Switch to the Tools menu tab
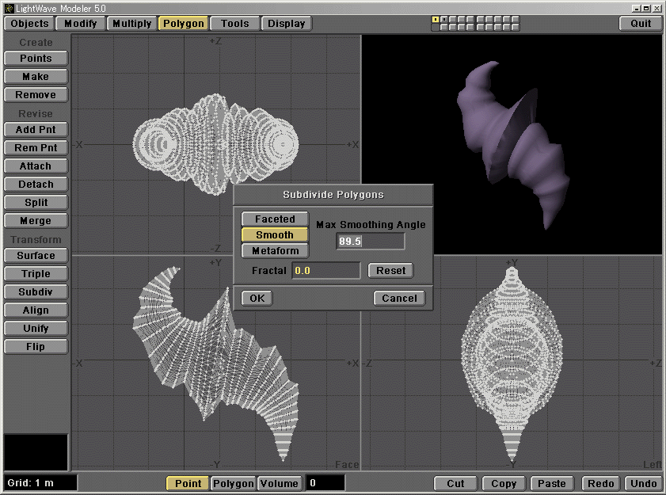This screenshot has width=666, height=495. click(x=234, y=23)
